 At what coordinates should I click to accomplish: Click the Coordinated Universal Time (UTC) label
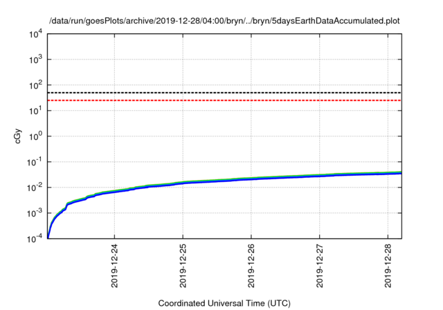(224, 303)
